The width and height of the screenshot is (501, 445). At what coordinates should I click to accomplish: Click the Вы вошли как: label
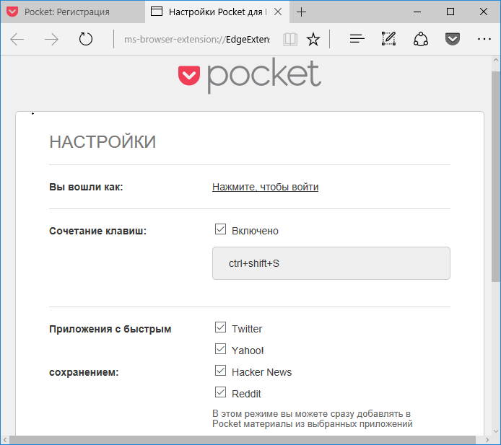[x=86, y=187]
